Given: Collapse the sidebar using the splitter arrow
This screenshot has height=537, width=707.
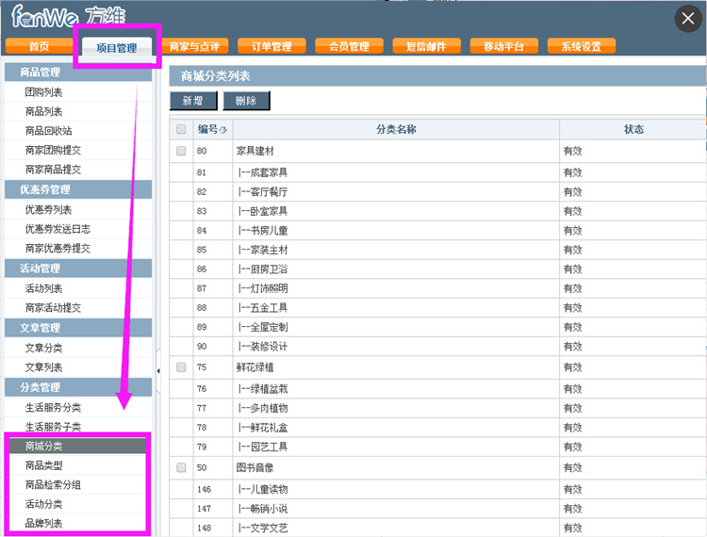Looking at the screenshot, I should [157, 371].
